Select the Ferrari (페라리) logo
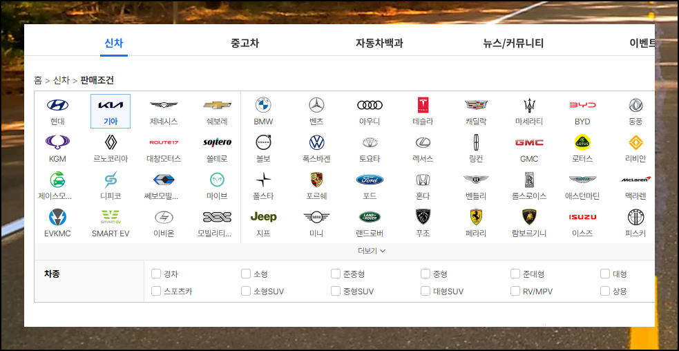The height and width of the screenshot is (351, 679). [x=477, y=217]
